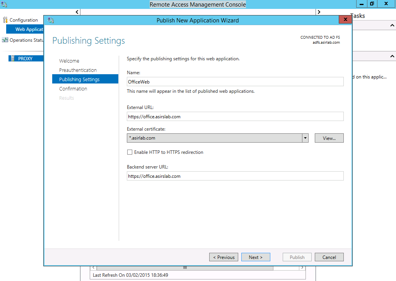Go to Welcome wizard step
Screen dimensions: 396x281
pos(69,61)
